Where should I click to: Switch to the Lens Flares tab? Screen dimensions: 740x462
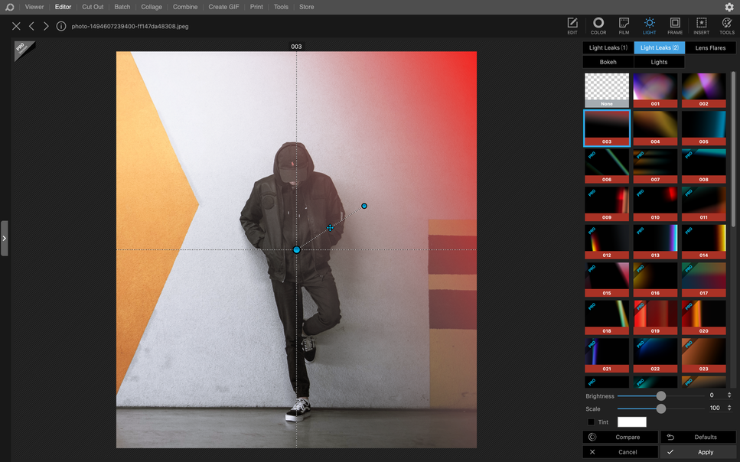point(709,47)
